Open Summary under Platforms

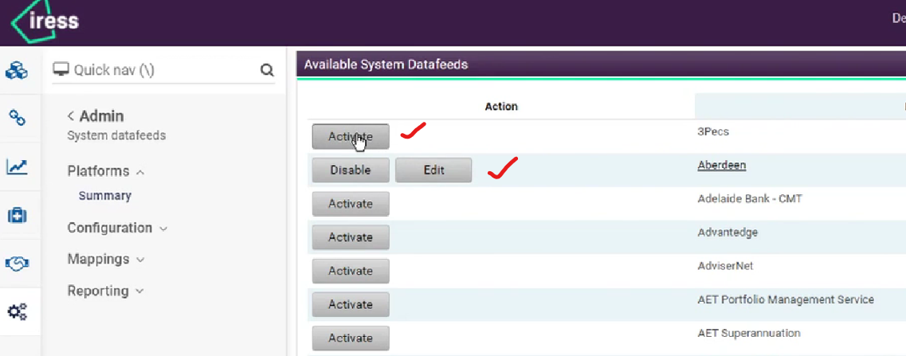point(105,195)
